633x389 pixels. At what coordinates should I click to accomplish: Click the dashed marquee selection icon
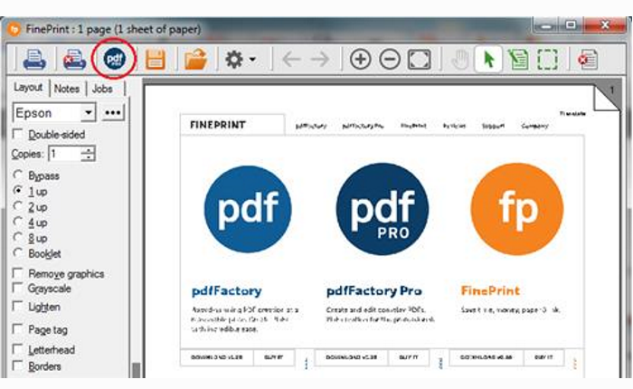547,60
